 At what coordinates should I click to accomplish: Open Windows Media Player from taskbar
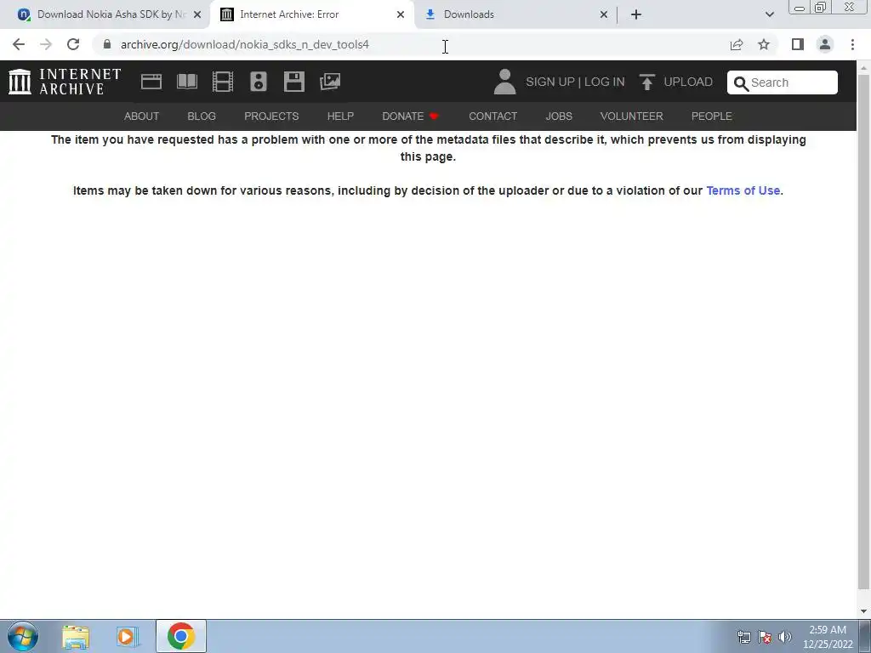(x=128, y=636)
